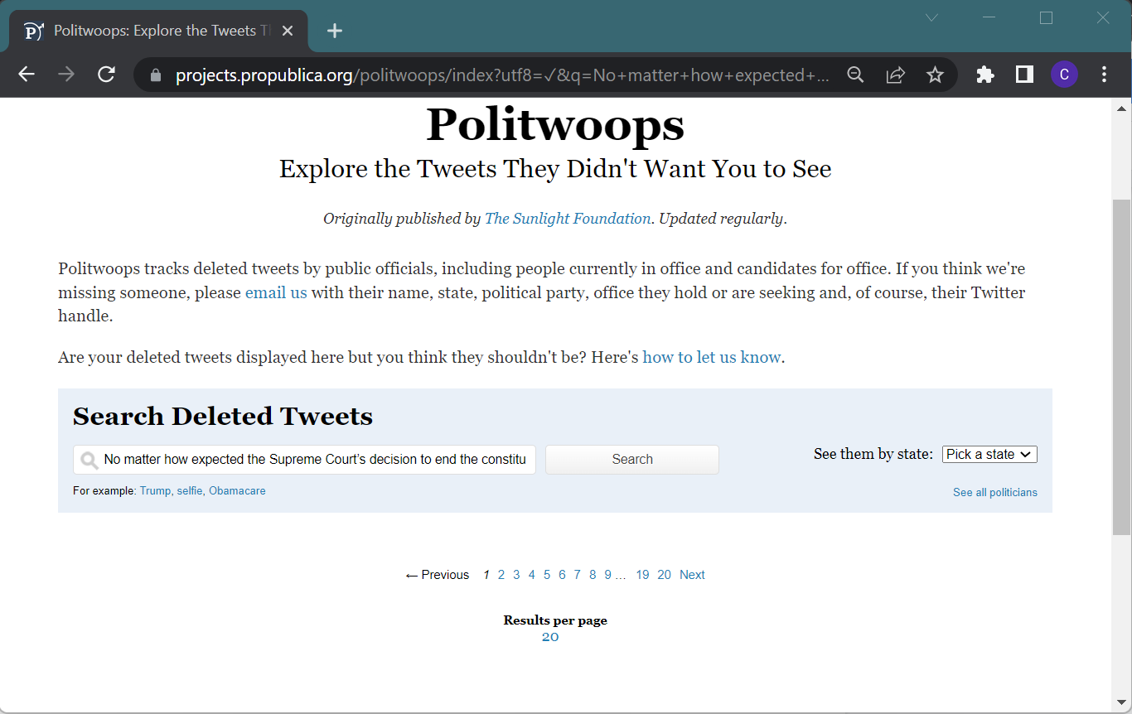1132x714 pixels.
Task: Click the Obamacare example search link
Action: click(237, 491)
